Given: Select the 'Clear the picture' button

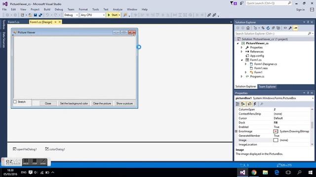Looking at the screenshot, I should pos(102,103).
